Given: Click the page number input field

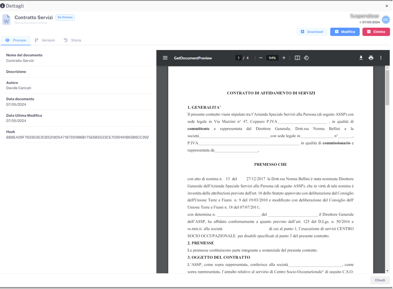Looking at the screenshot, I should (239, 58).
